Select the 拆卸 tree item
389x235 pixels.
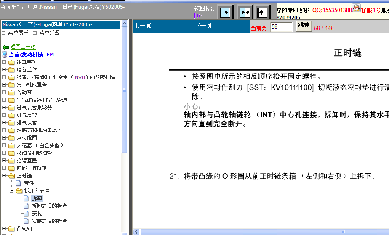click(x=37, y=198)
